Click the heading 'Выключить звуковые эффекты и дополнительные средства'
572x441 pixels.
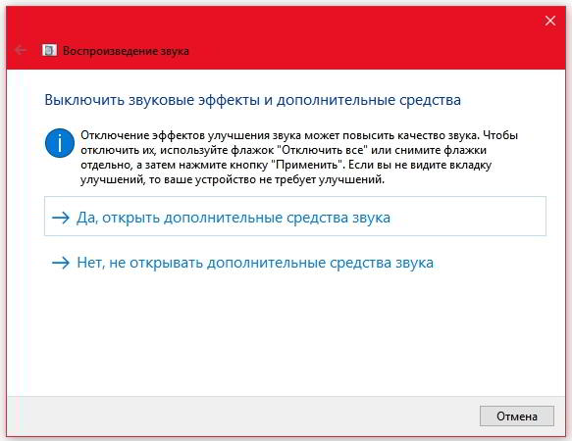252,100
